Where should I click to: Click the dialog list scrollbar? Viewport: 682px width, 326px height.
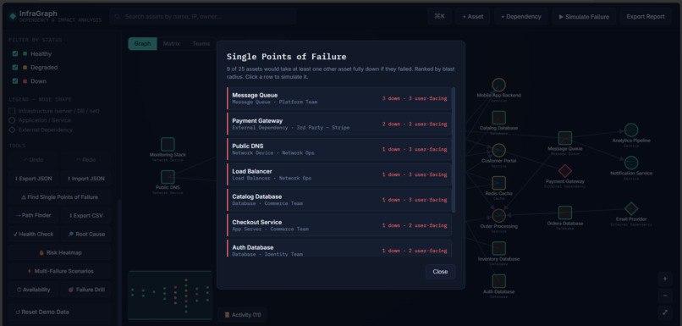coord(454,150)
